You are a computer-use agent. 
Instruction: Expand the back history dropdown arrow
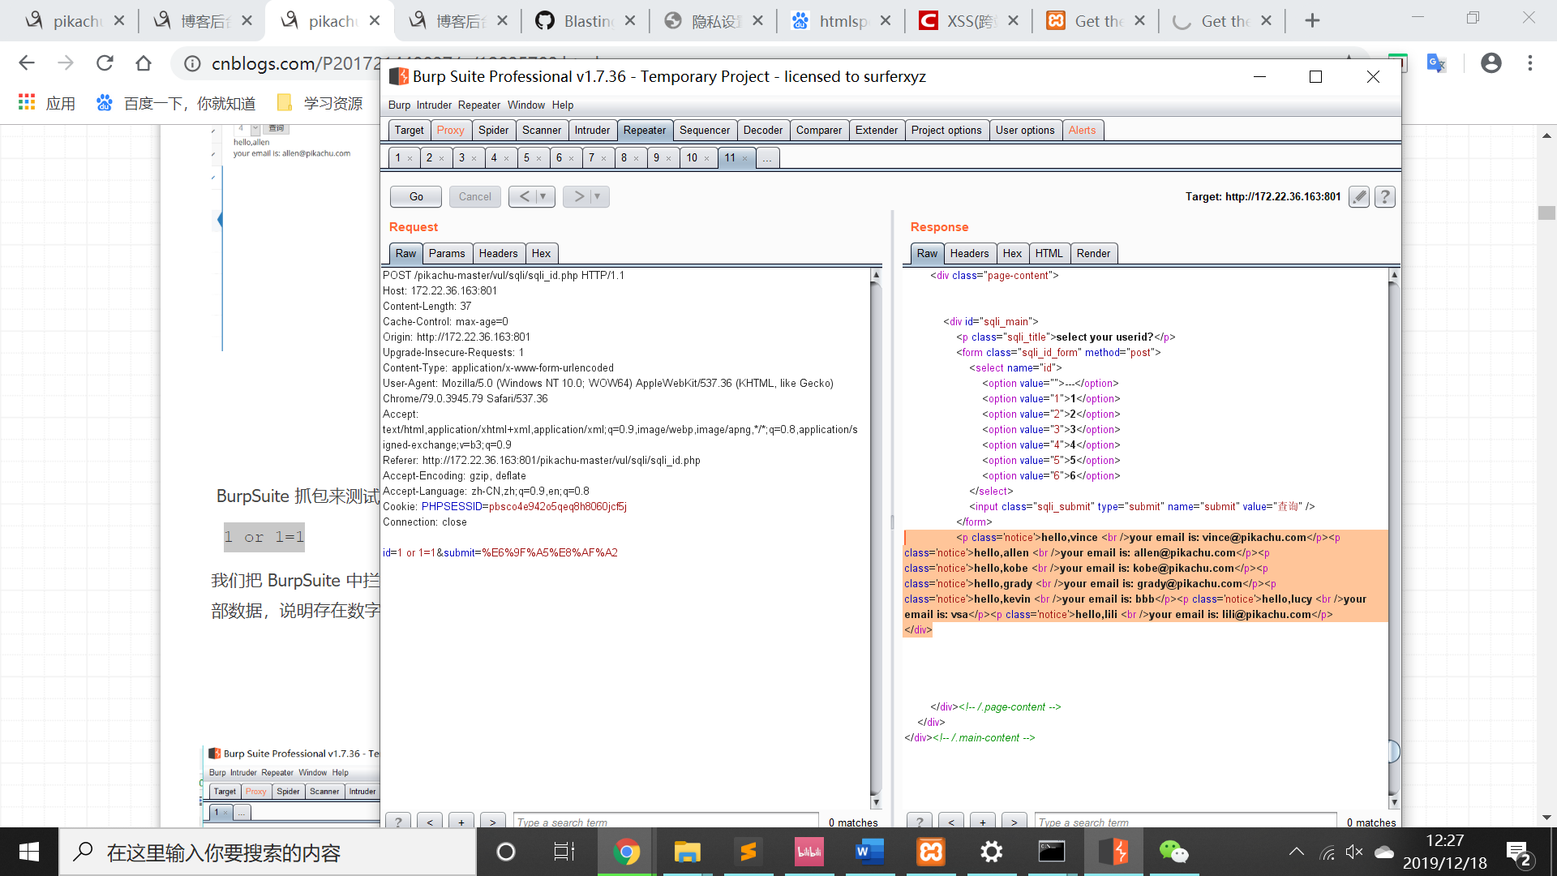click(543, 196)
